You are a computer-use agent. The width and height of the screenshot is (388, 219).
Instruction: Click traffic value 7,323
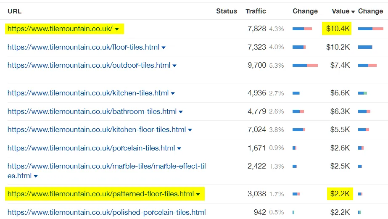[256, 47]
